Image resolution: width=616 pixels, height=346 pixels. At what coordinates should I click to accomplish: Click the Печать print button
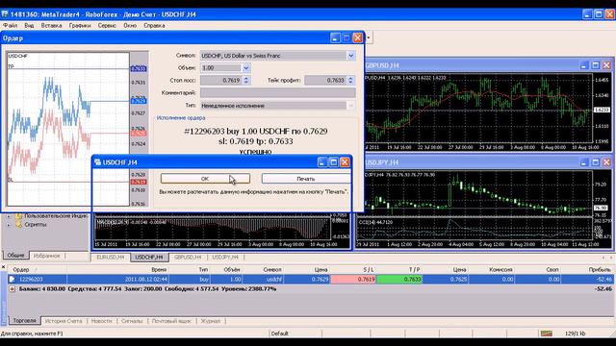tap(306, 179)
